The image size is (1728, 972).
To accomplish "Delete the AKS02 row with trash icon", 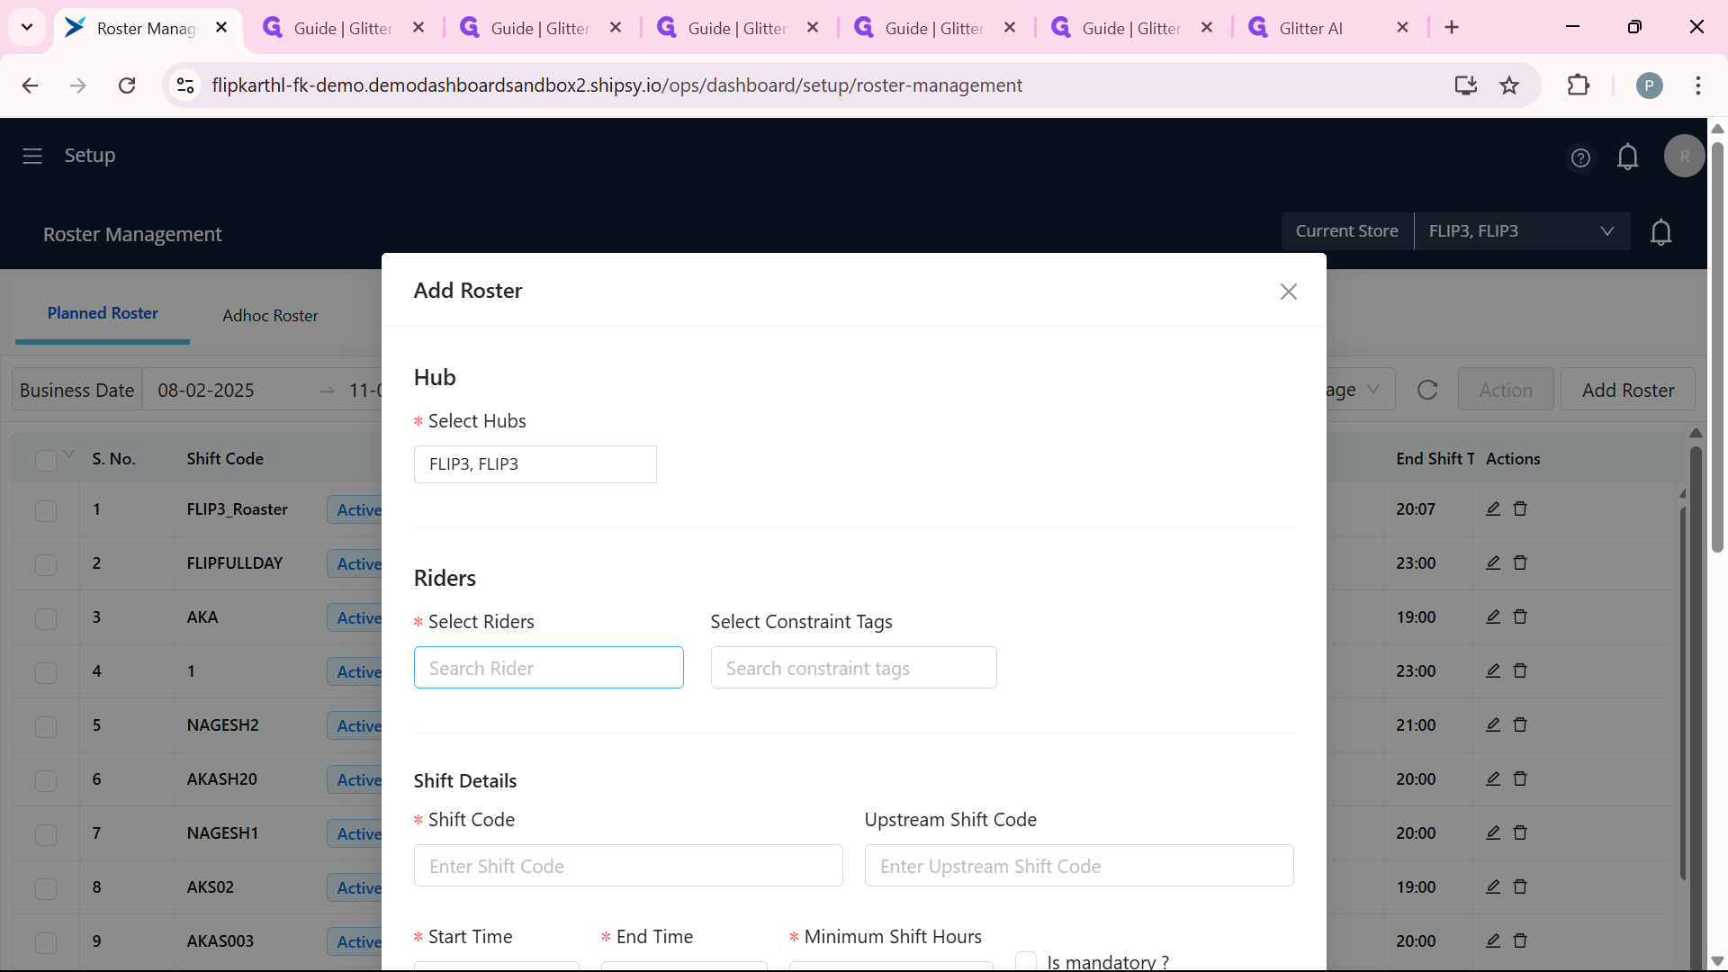I will pyautogui.click(x=1520, y=886).
